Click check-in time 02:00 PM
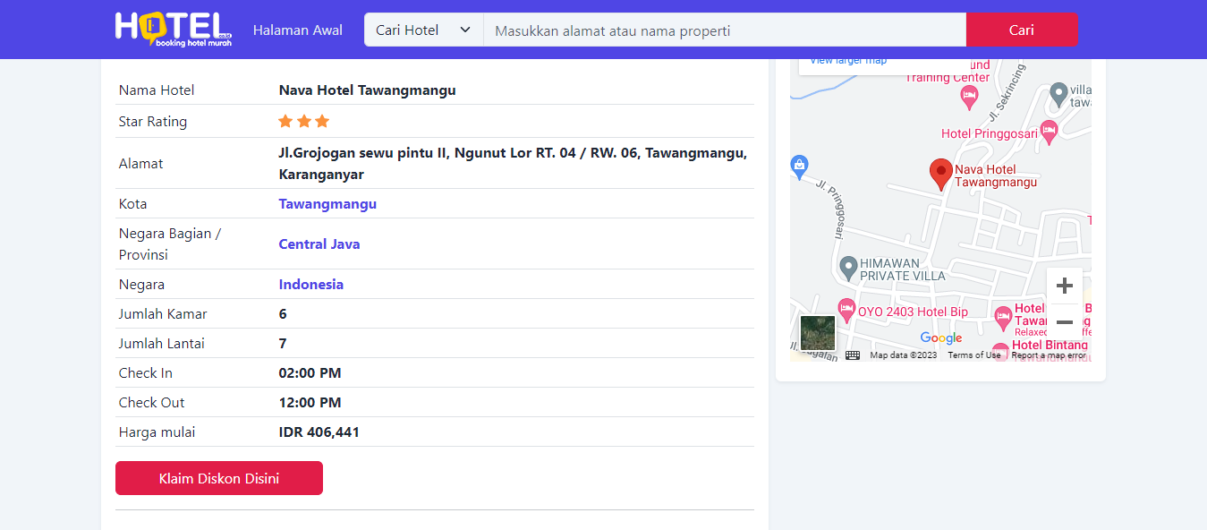Viewport: 1207px width, 530px height. pyautogui.click(x=310, y=372)
